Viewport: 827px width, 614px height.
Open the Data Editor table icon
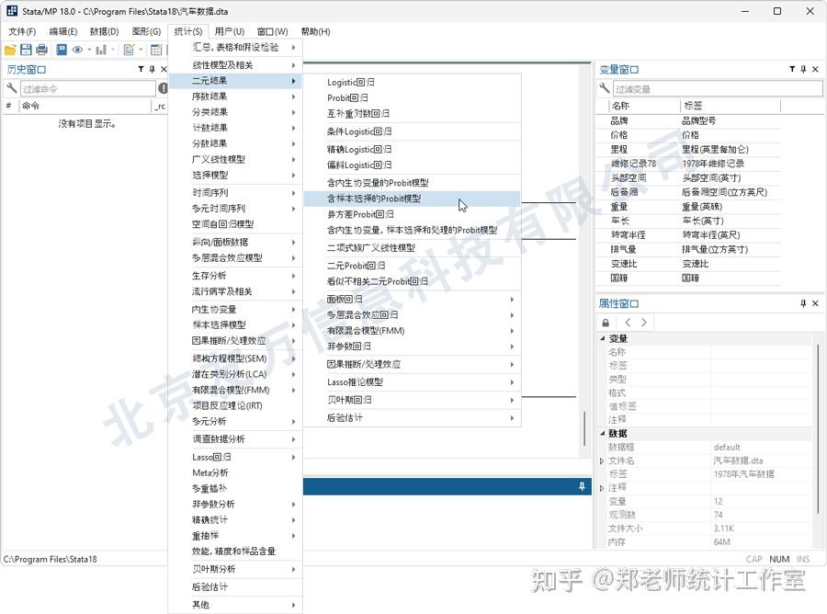pos(156,51)
